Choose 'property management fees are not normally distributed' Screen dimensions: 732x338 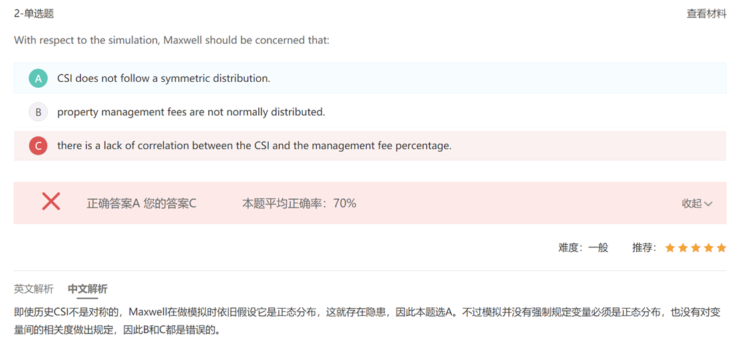[191, 112]
